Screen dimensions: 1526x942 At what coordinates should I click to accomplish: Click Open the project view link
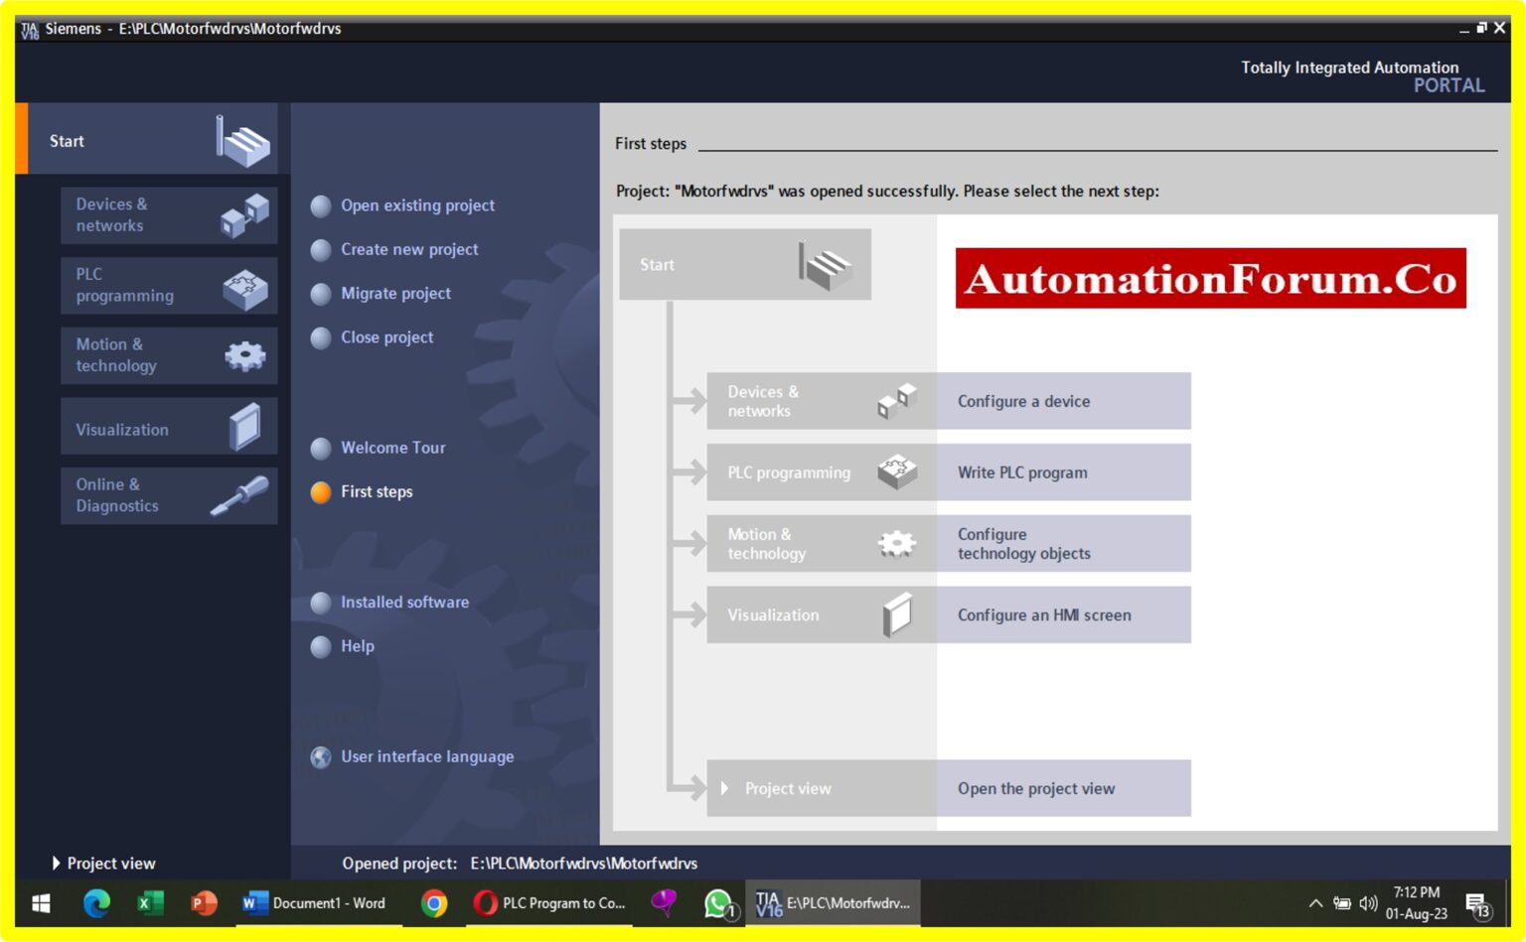point(1035,788)
